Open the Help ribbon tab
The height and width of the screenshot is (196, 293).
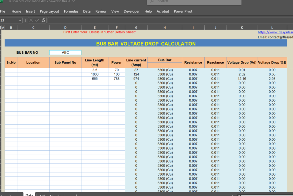pyautogui.click(x=148, y=11)
